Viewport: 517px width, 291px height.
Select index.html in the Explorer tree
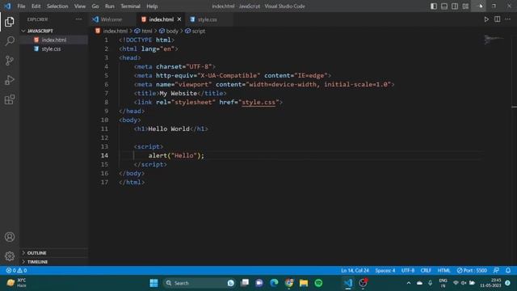[54, 40]
